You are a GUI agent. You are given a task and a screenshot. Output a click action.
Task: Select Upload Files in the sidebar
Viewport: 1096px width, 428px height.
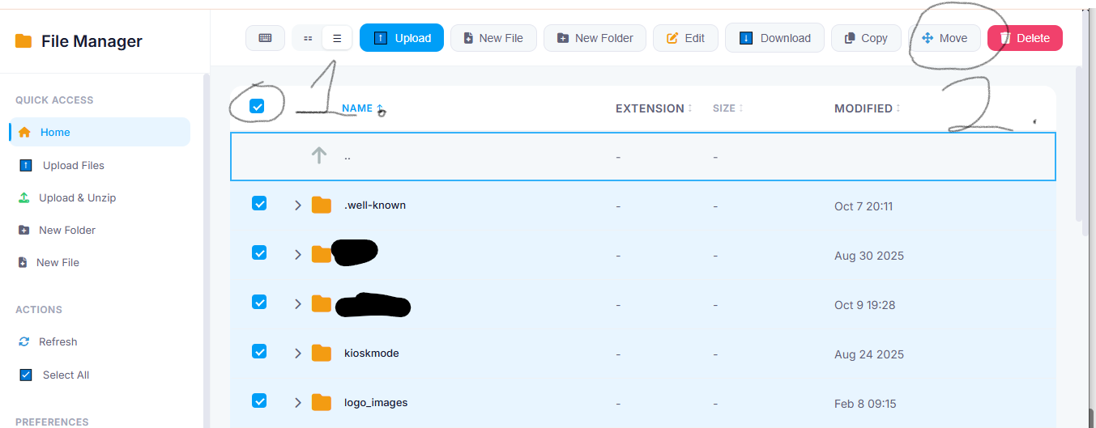tap(73, 165)
